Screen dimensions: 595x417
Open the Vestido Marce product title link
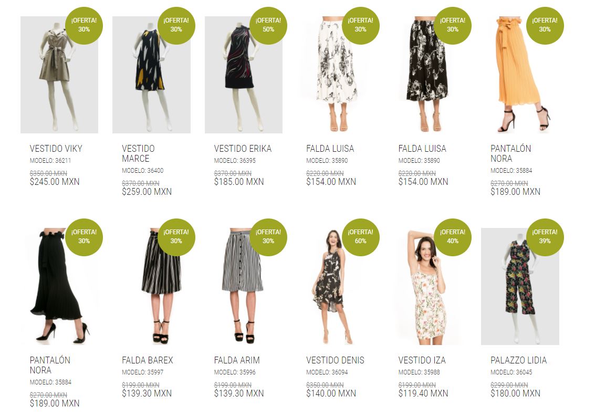[x=138, y=153]
